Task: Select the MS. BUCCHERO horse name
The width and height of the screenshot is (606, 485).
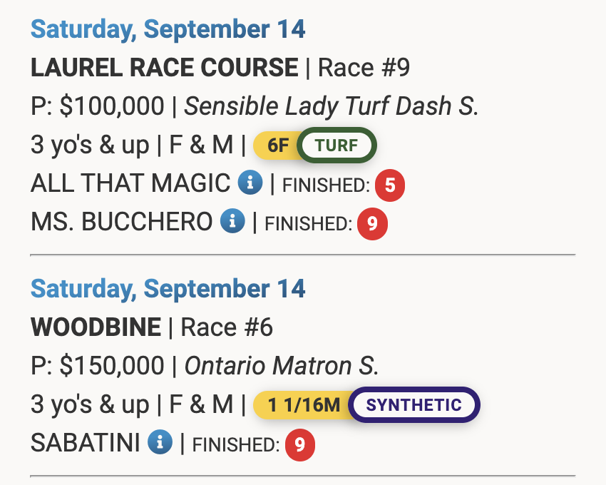Action: 121,222
